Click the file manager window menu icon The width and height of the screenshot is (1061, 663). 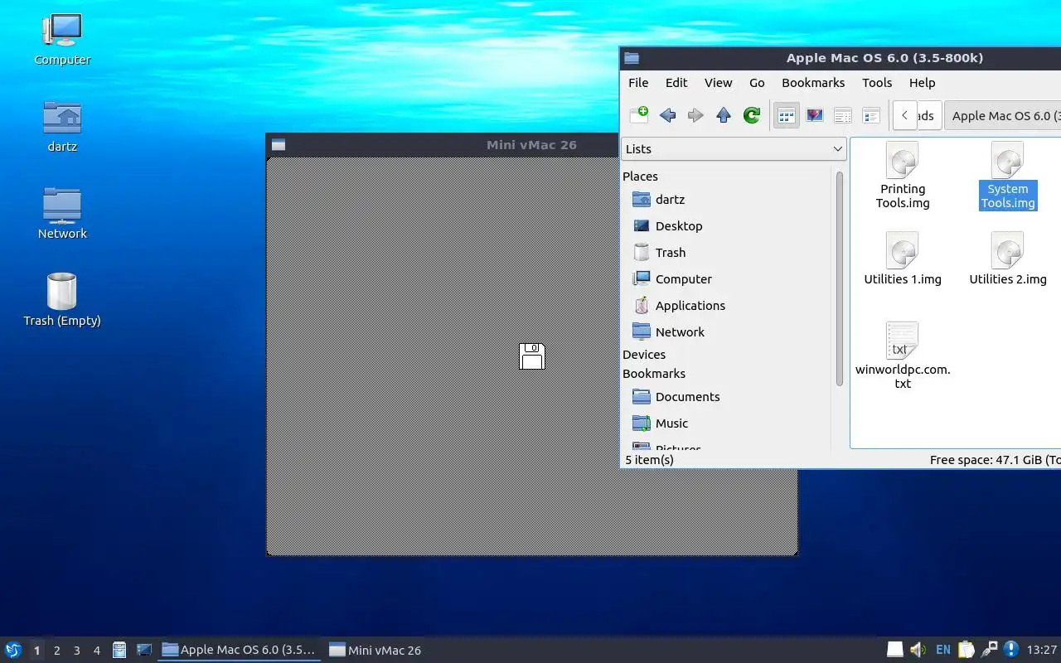[632, 58]
